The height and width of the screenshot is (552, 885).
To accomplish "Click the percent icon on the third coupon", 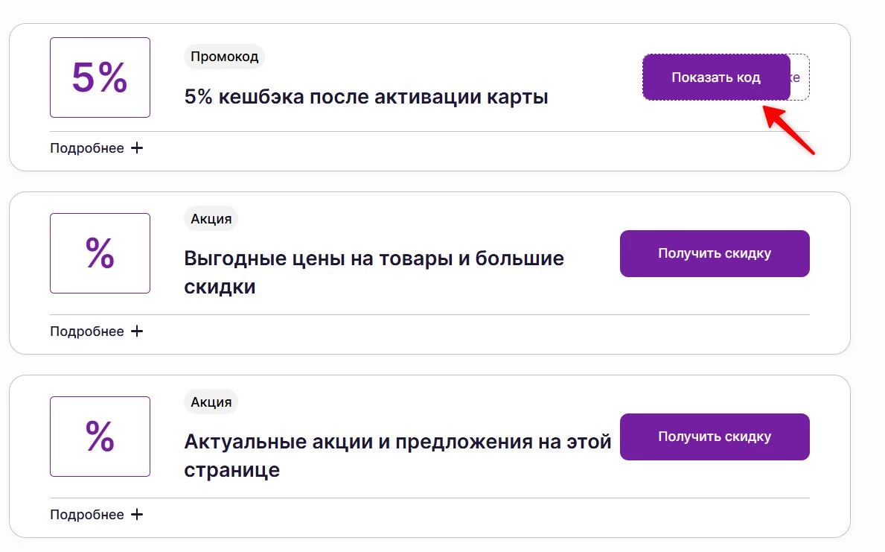I will click(100, 437).
